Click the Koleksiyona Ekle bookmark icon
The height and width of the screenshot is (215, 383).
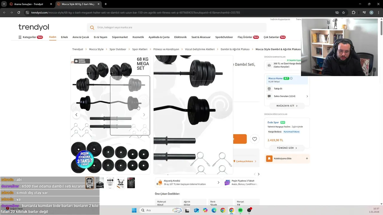269,159
